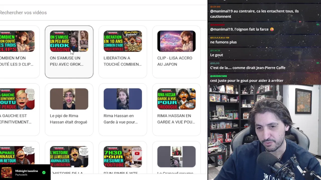Click chat message 'ne fumons plus'

[x=223, y=42]
